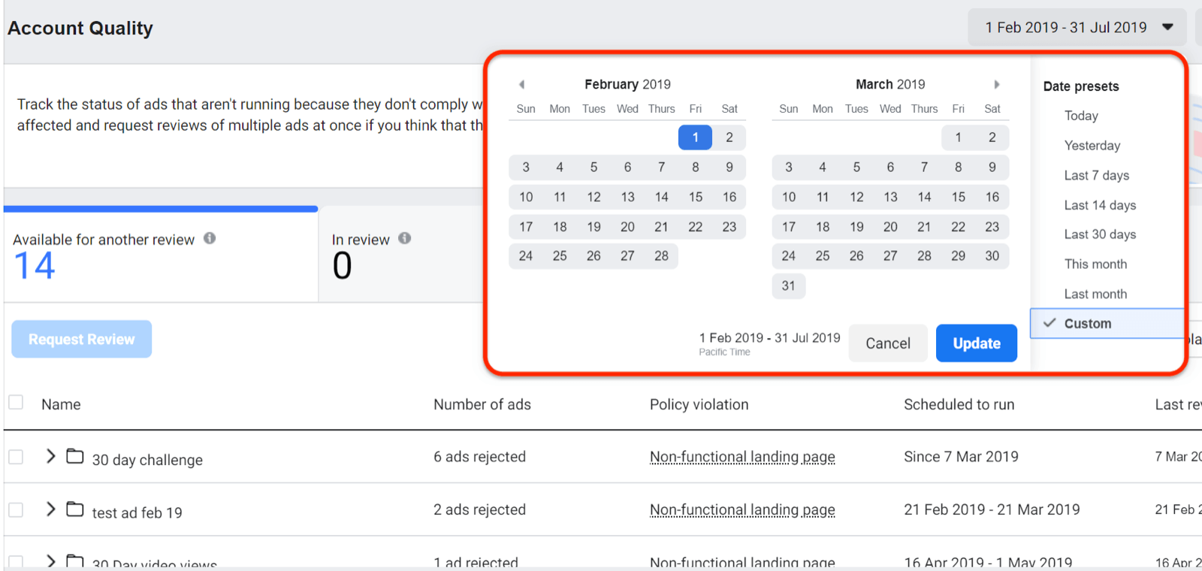Select Last 7 days date preset
This screenshot has width=1202, height=571.
click(x=1096, y=175)
